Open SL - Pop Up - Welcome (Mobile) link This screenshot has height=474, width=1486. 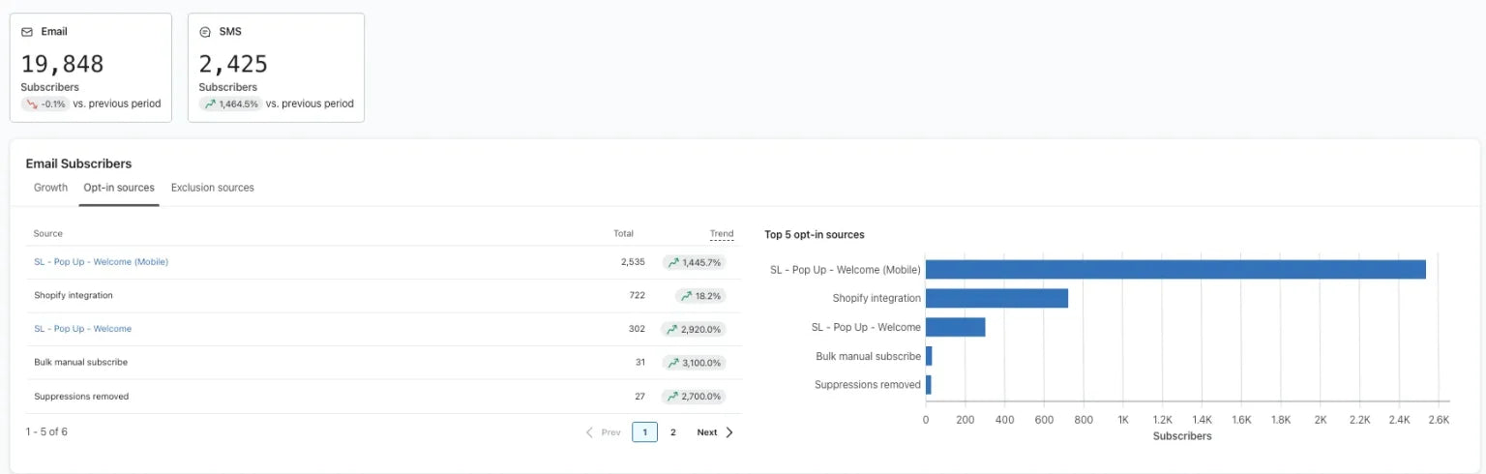coord(101,262)
